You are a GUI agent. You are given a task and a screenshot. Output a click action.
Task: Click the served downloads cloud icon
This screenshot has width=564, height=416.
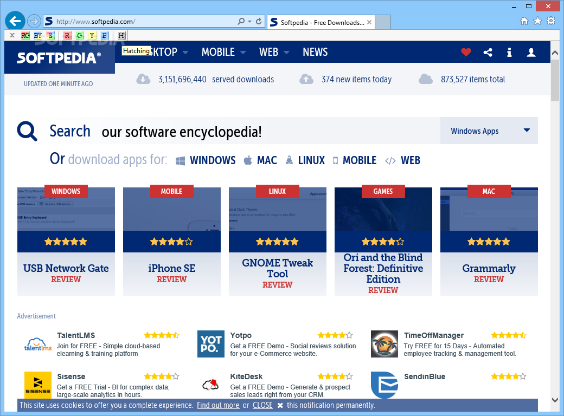click(144, 79)
